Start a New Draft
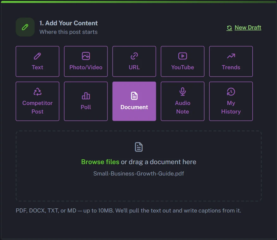277x240 pixels. [244, 28]
